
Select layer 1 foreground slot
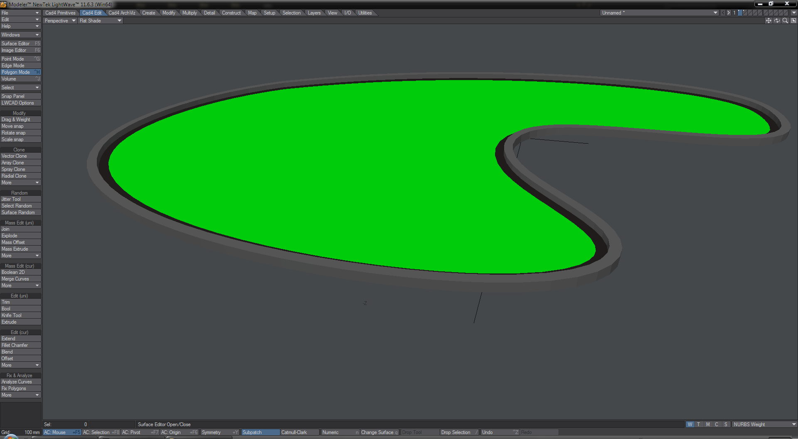tap(740, 13)
